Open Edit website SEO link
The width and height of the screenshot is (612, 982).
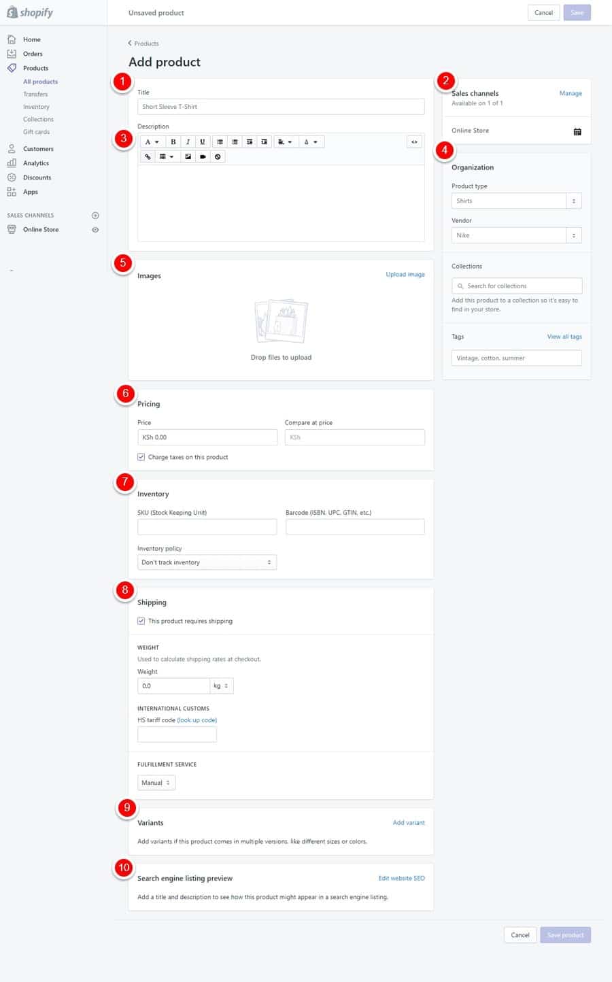click(401, 878)
